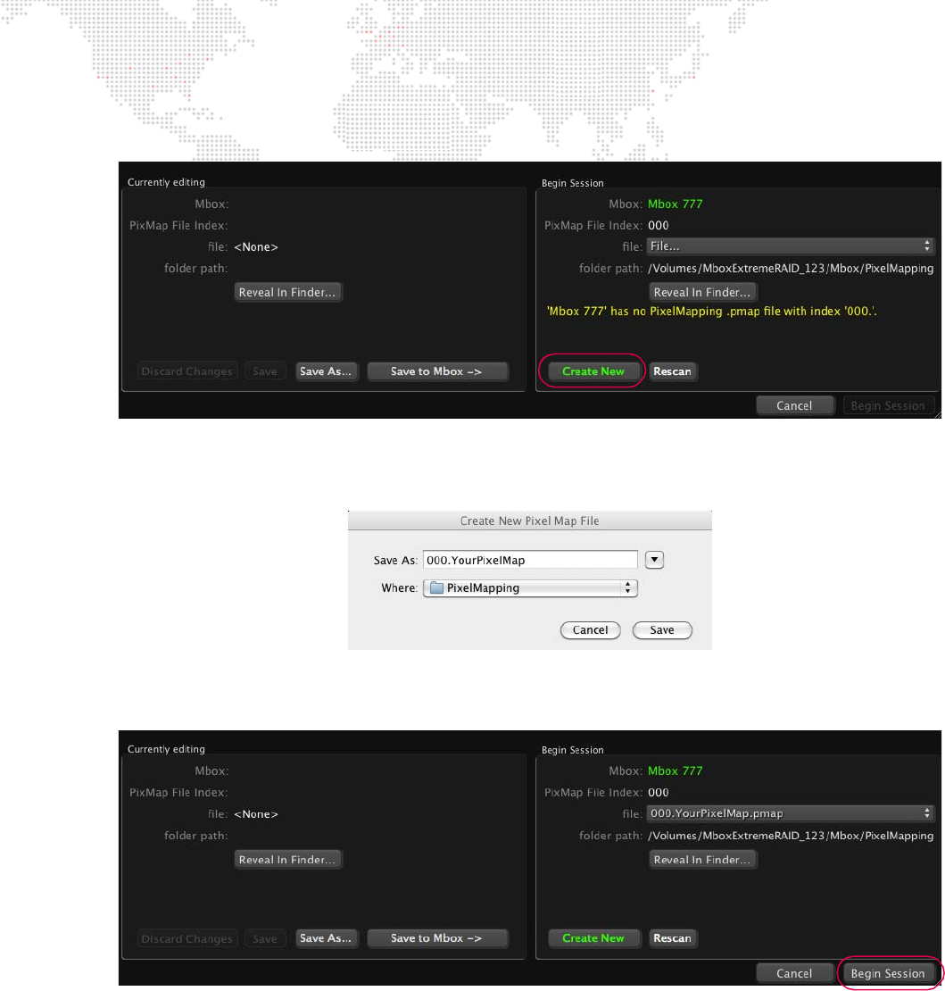Click Save As... in the top panel
The image size is (945, 991).
326,371
